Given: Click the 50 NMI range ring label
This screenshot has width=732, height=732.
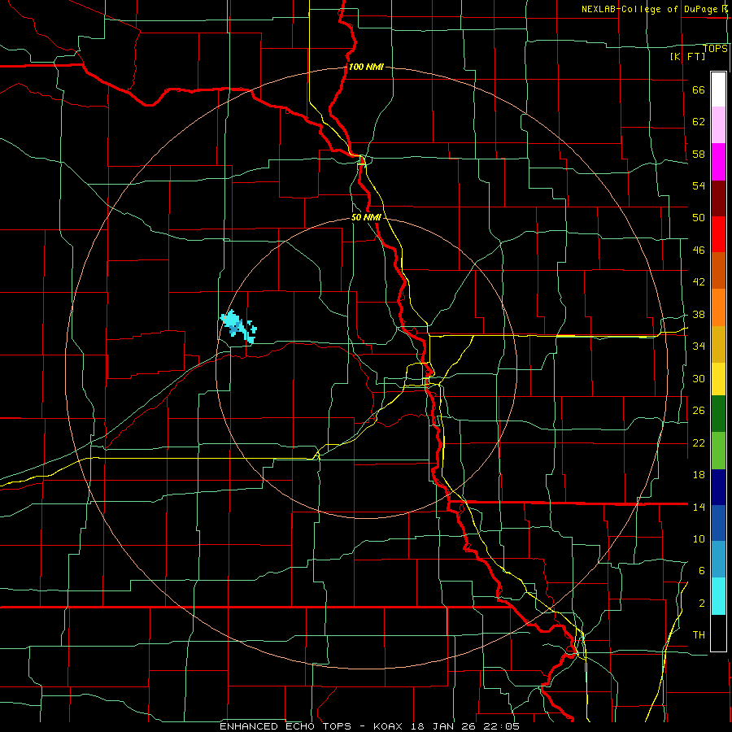Looking at the screenshot, I should click(x=366, y=217).
